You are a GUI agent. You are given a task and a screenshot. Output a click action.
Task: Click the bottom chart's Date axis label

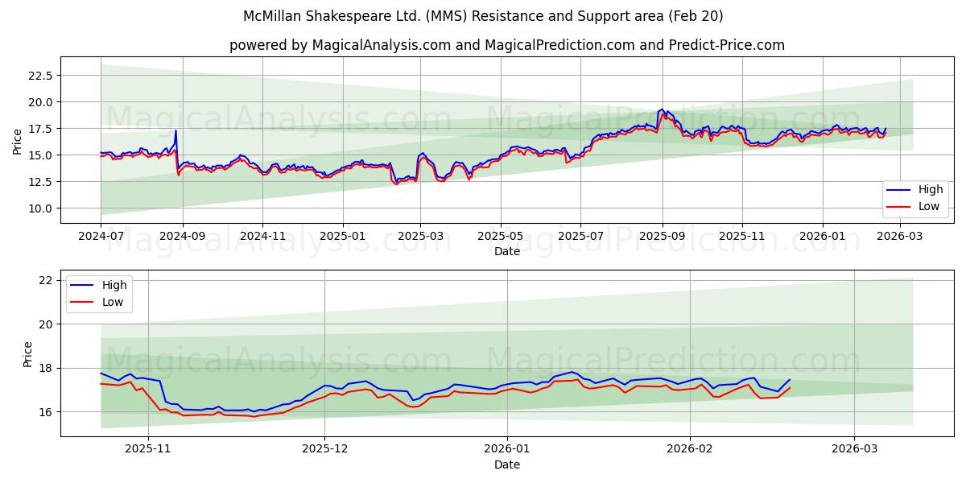[x=507, y=464]
